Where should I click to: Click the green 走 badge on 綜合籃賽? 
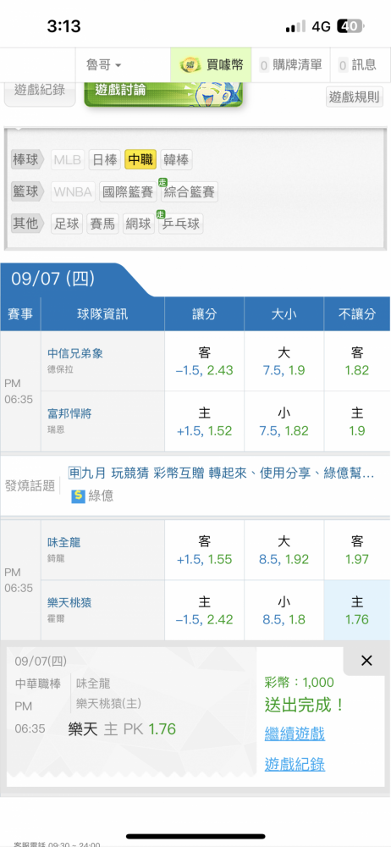tap(161, 183)
